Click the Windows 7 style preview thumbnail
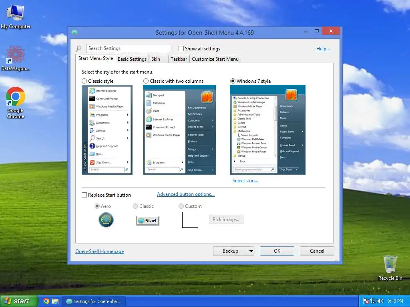Viewport: 410px width, 307px height. pyautogui.click(x=267, y=130)
